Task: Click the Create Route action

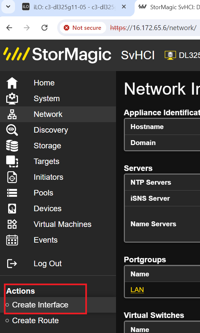Action: [x=35, y=321]
